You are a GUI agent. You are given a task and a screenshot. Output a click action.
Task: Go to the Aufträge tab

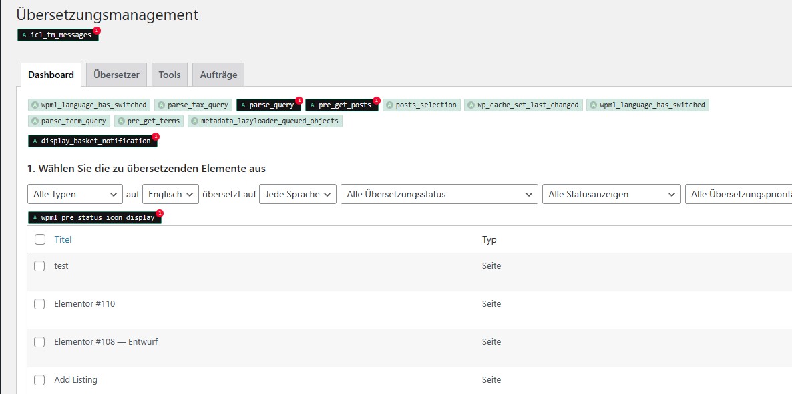(218, 75)
